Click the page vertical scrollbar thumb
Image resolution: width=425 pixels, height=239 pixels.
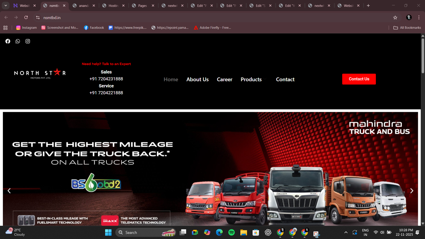coord(423,56)
